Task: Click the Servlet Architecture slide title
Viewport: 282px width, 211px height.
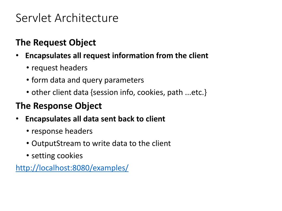Action: point(67,18)
